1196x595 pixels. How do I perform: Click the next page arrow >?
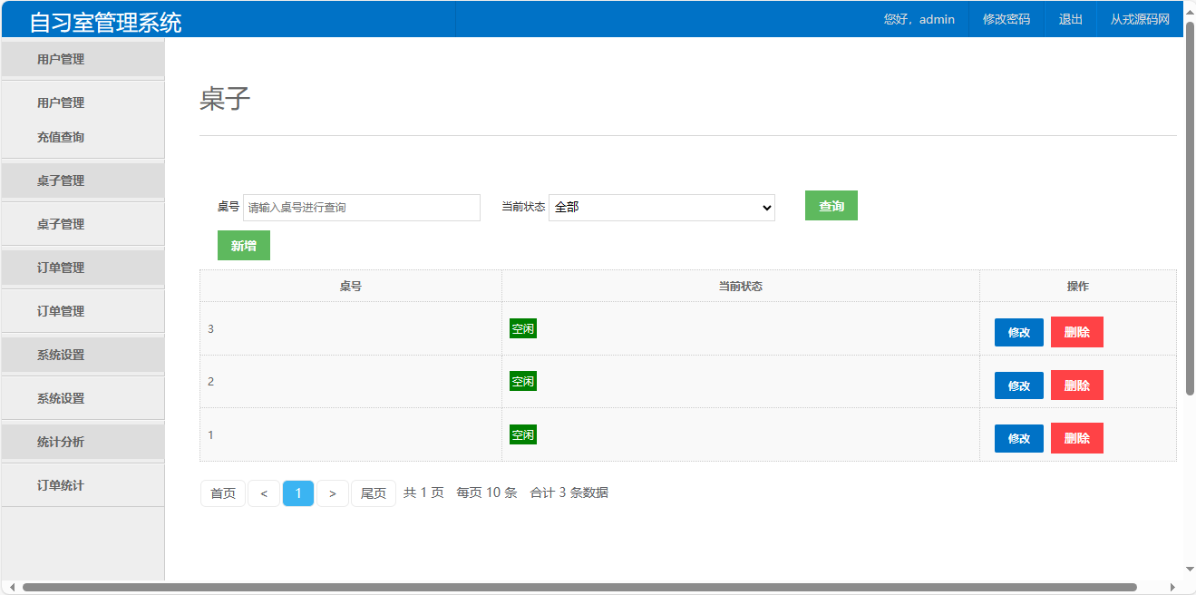click(333, 493)
